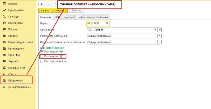Click the ОС и НМА truck icon

point(4,55)
